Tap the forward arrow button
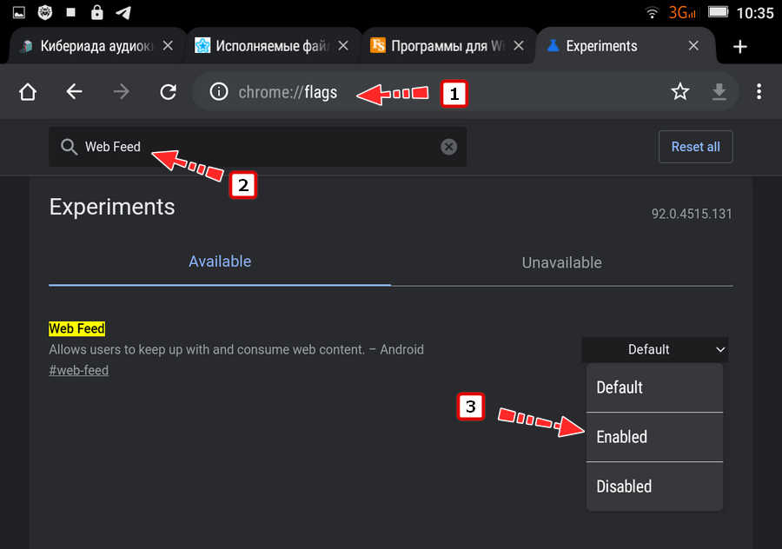The width and height of the screenshot is (782, 549). 121,92
